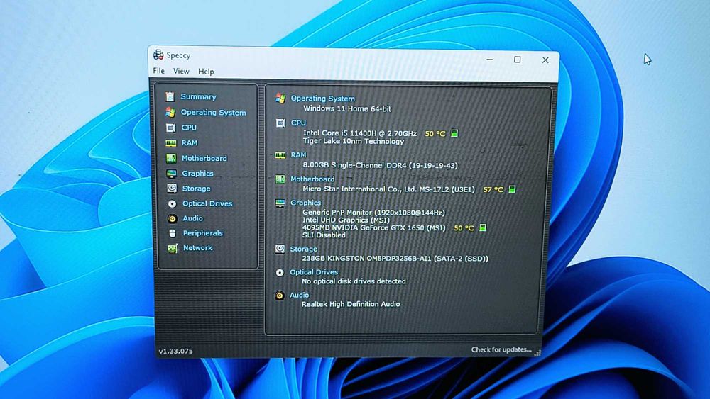Open the File menu

pyautogui.click(x=158, y=71)
